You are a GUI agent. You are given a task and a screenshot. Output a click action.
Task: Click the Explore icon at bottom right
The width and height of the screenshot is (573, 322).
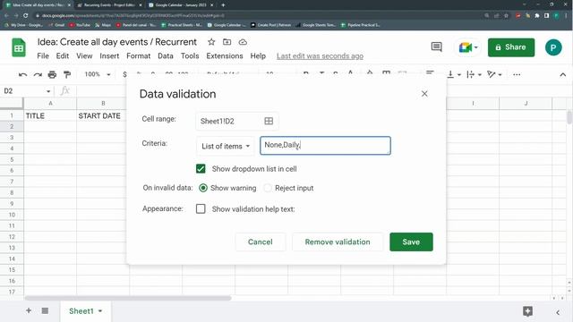(527, 311)
